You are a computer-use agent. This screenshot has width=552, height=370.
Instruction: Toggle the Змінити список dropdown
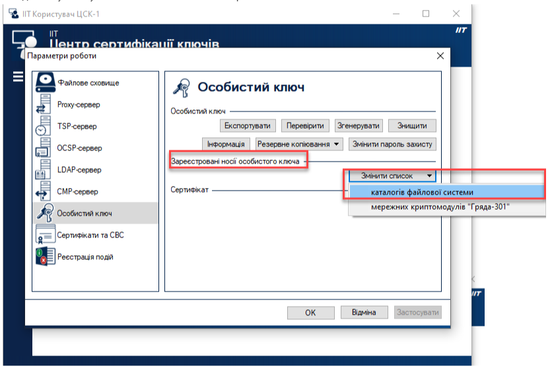click(392, 175)
